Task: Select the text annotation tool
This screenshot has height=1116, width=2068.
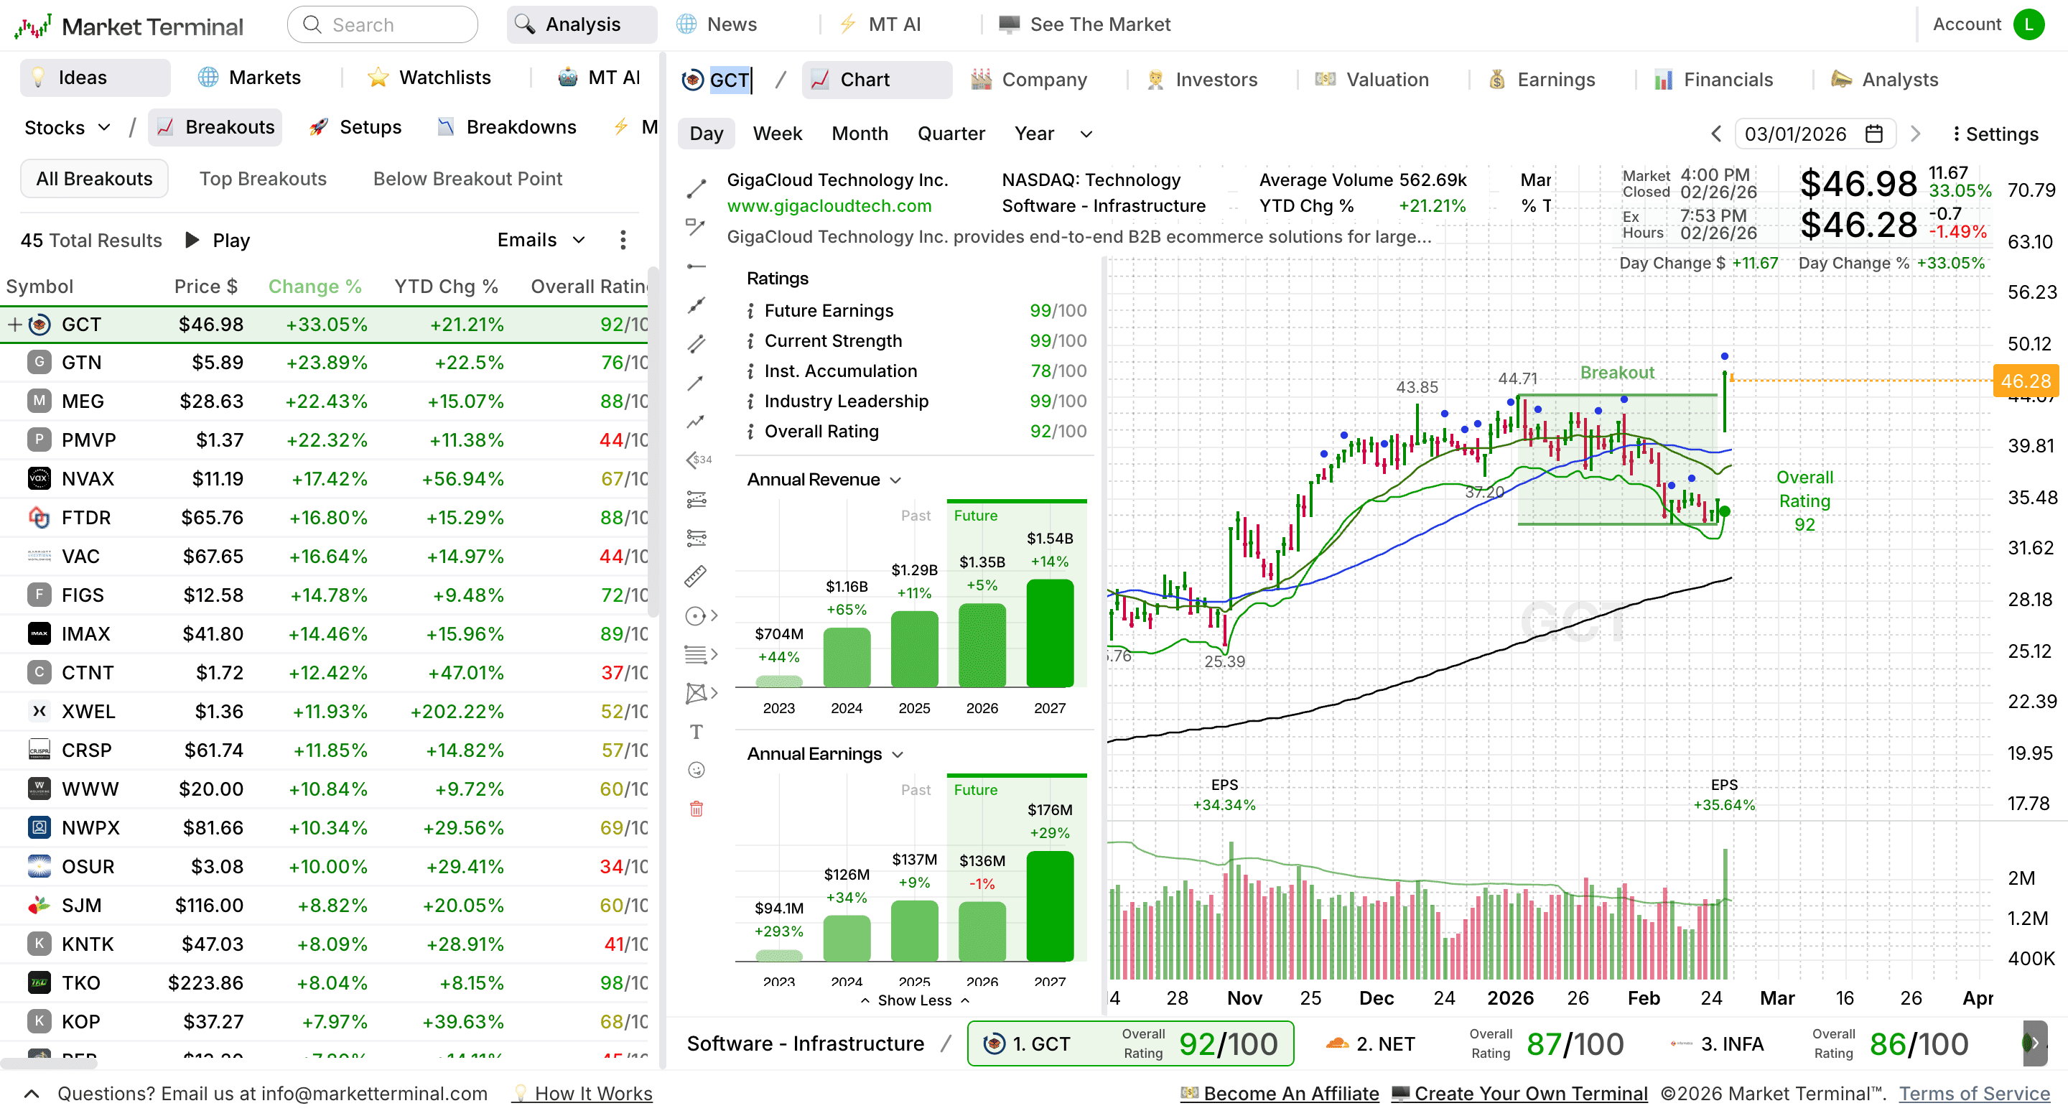Action: 696,731
